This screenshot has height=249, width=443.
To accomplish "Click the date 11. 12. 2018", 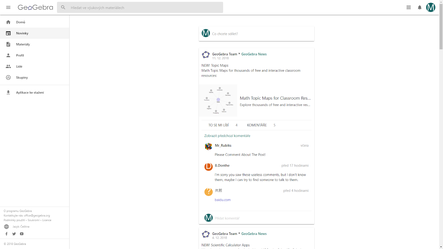I will (220, 58).
